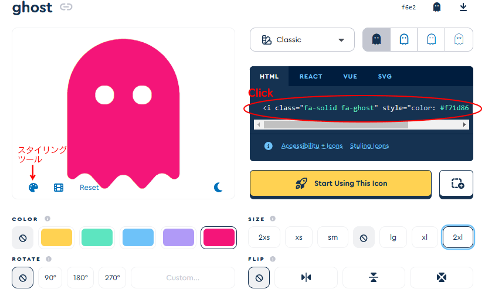The width and height of the screenshot is (485, 289).
Task: Toggle dark mode moon icon
Action: click(x=219, y=188)
